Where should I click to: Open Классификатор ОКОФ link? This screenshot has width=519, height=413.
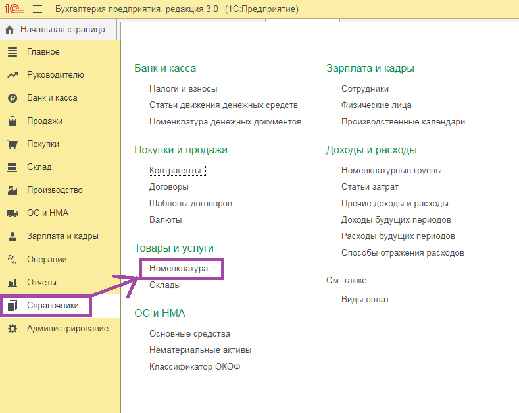(x=195, y=367)
